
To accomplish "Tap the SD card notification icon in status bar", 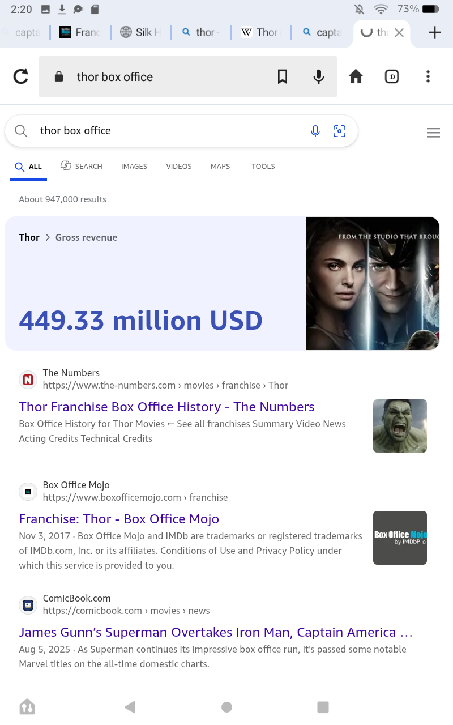I will pyautogui.click(x=95, y=9).
